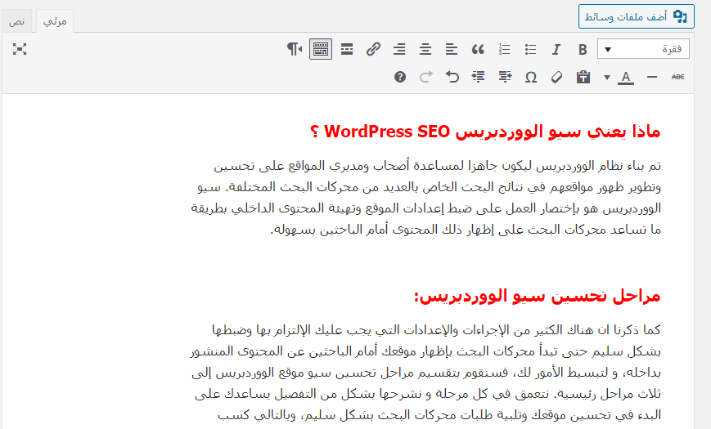This screenshot has width=711, height=429.
Task: Click in the paragraph starting 'تم بناء نظام الووردبريس'
Action: click(426, 198)
